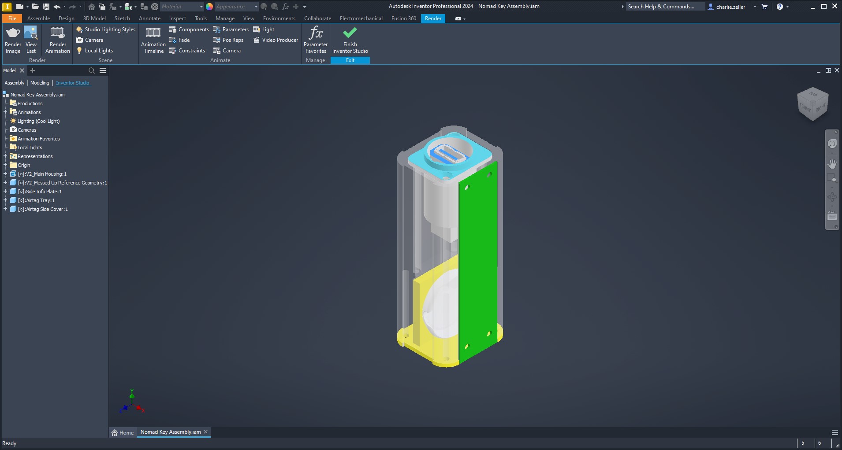Open the 3D Model ribbon tab

[x=94, y=18]
